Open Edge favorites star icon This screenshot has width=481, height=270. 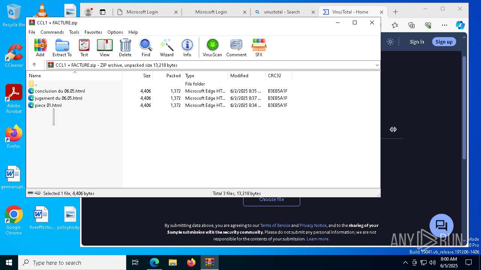(395, 25)
